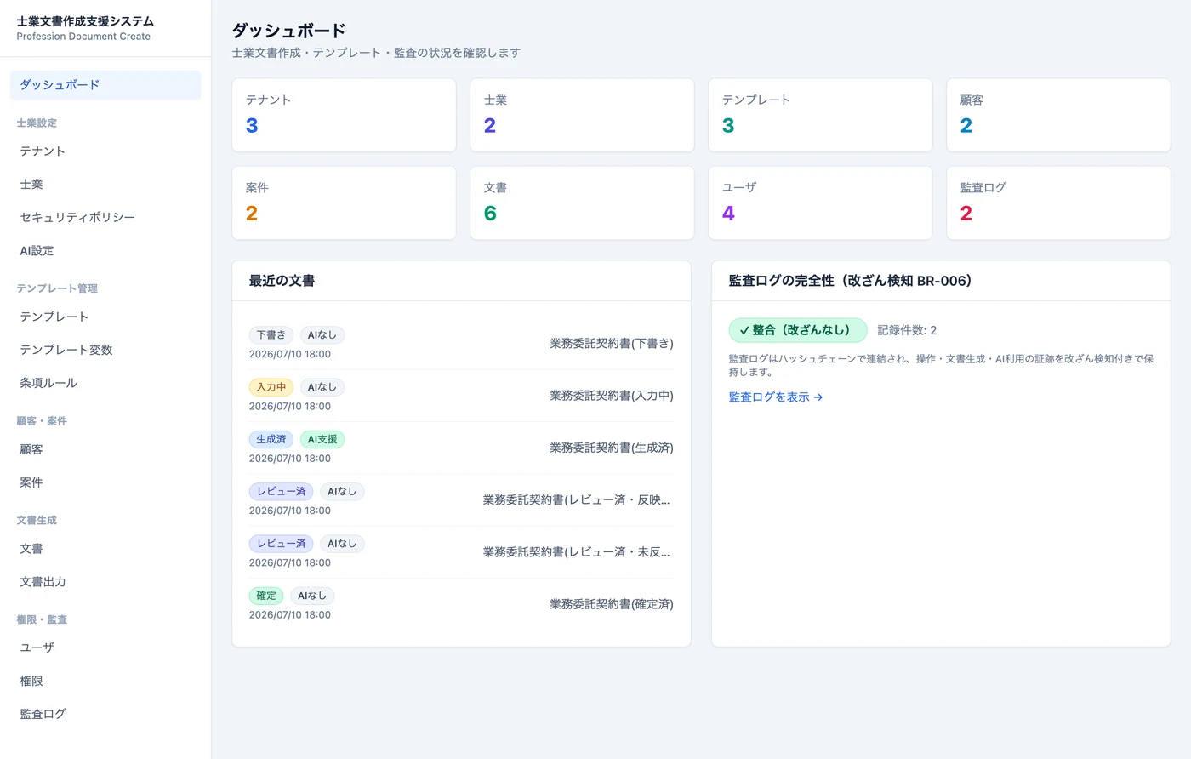Viewport: 1191px width, 759px height.
Task: Select セキュリティポリシー in the sidebar
Action: coord(105,218)
